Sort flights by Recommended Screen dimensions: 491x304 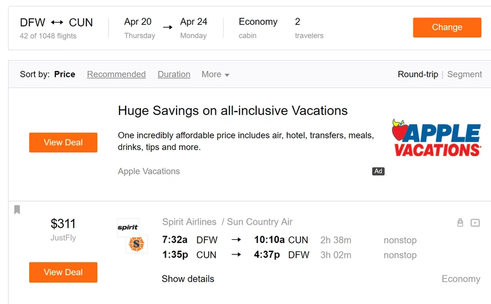click(x=116, y=74)
